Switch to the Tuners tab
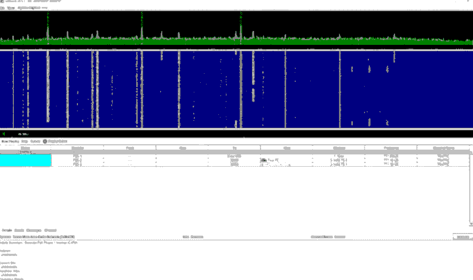 point(35,142)
